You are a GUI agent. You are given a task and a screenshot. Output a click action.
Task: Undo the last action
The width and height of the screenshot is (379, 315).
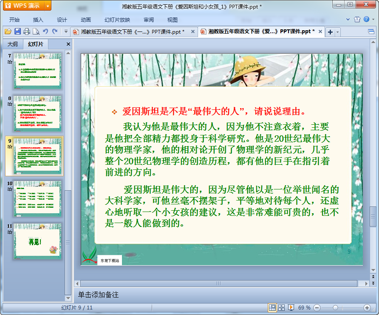click(x=45, y=31)
